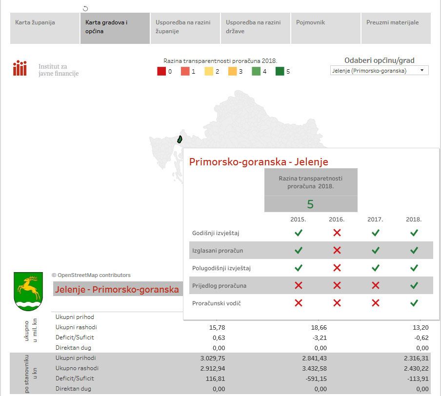Click the transparency level value 5
Viewport: 441px width, 396px height.
(x=310, y=204)
